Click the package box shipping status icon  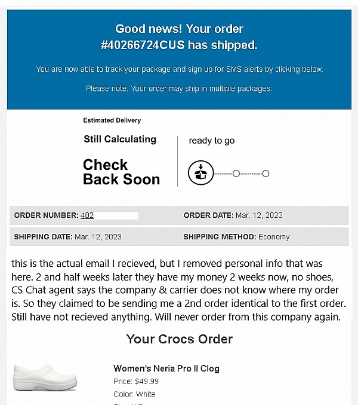(200, 173)
